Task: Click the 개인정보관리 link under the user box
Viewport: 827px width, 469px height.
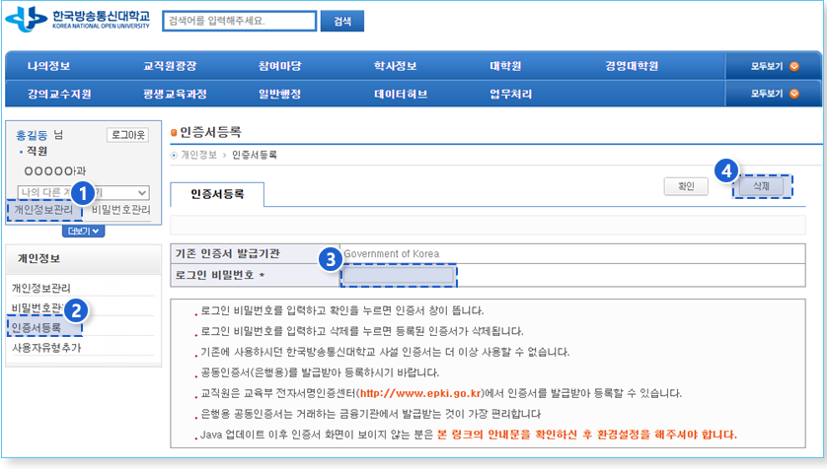Action: tap(43, 210)
